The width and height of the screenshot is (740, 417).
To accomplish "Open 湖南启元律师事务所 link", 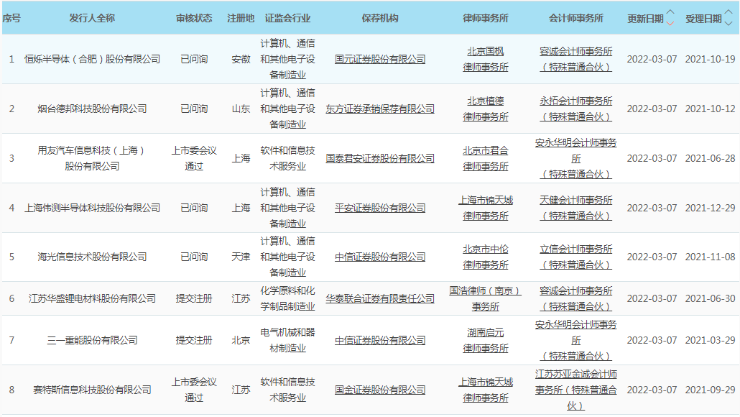I will point(486,340).
